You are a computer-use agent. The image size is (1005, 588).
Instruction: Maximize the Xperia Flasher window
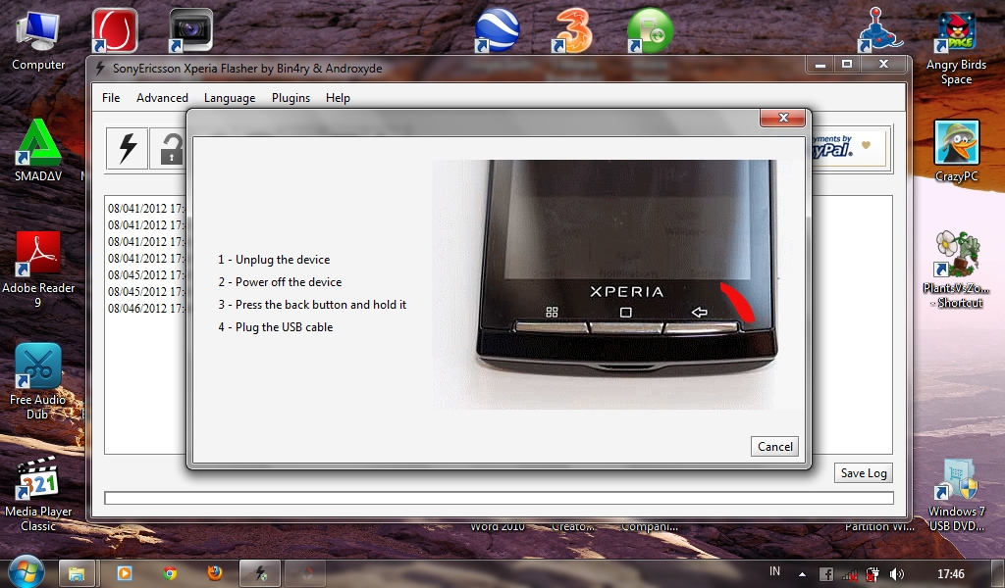point(847,64)
